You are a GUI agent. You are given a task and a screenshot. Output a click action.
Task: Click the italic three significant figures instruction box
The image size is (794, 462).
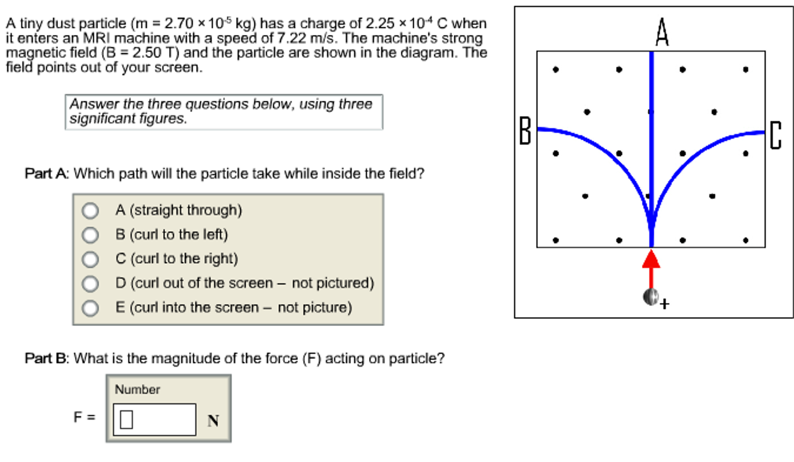pyautogui.click(x=224, y=112)
